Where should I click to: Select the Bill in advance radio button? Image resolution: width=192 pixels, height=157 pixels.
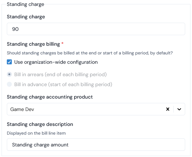point(9,84)
